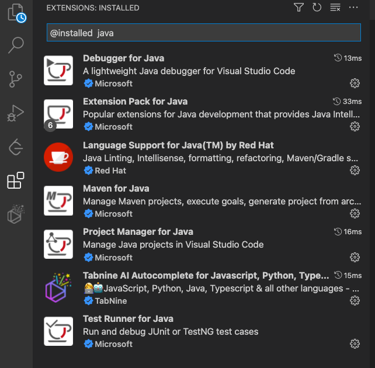Click Microsoft publisher under Maven for Java
This screenshot has width=375, height=368.
pyautogui.click(x=113, y=214)
